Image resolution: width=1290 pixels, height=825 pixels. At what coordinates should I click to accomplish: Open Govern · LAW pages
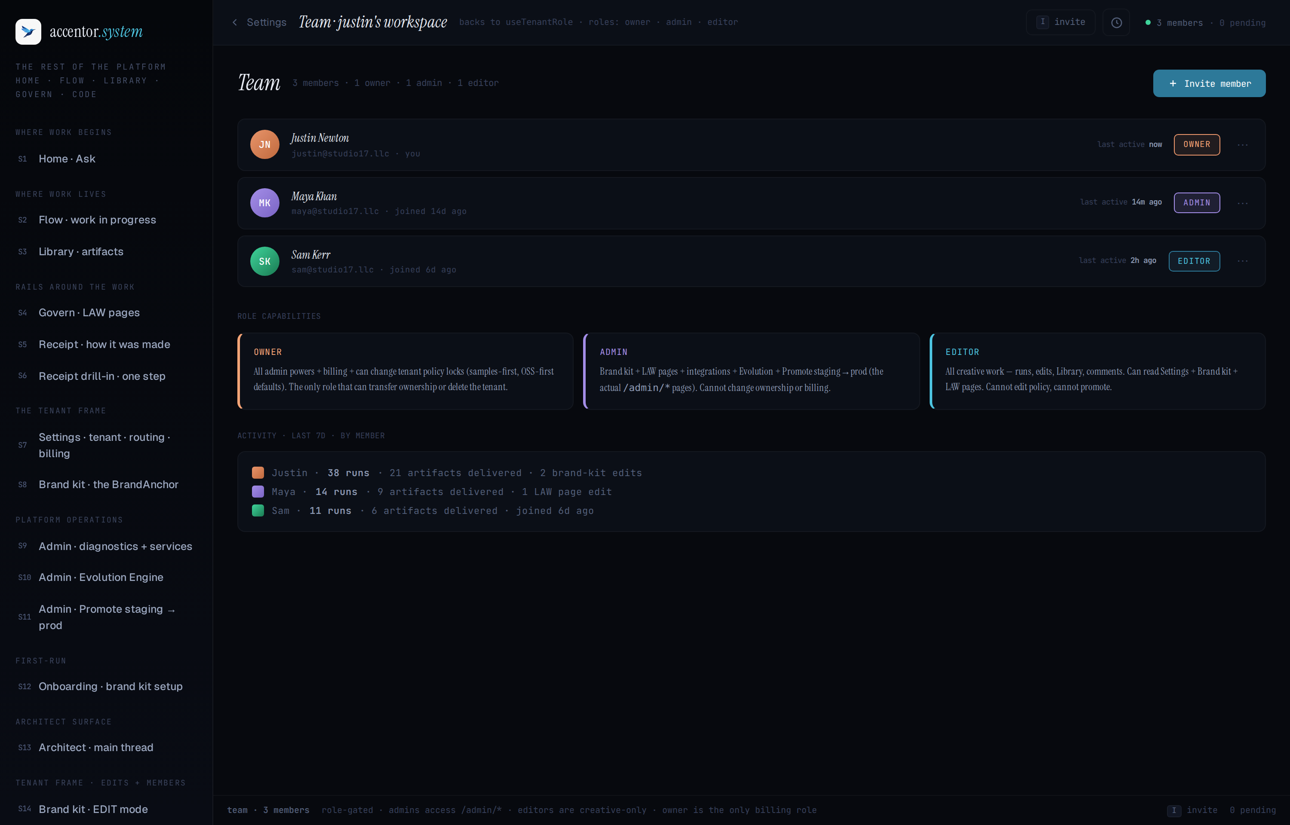click(x=106, y=312)
